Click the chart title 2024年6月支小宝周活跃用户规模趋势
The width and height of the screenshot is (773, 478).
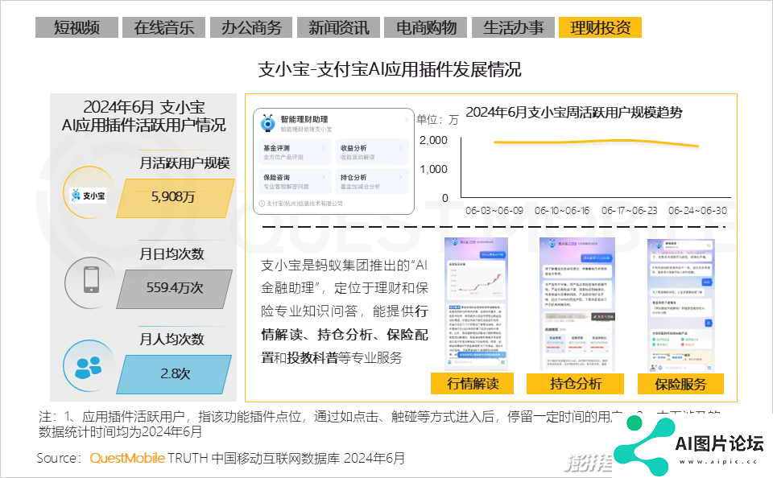[x=574, y=113]
